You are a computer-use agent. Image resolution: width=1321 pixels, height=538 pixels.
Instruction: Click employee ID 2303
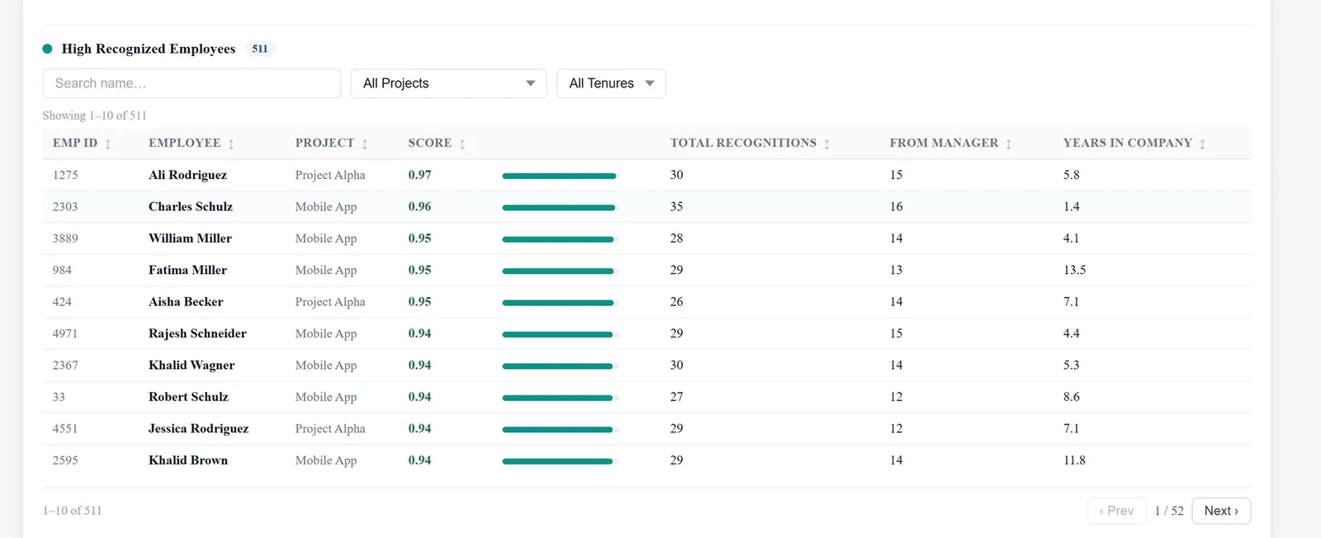pyautogui.click(x=65, y=206)
